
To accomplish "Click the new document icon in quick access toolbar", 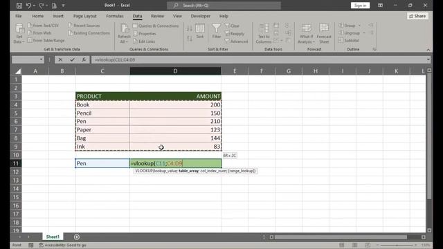I will click(54, 6).
